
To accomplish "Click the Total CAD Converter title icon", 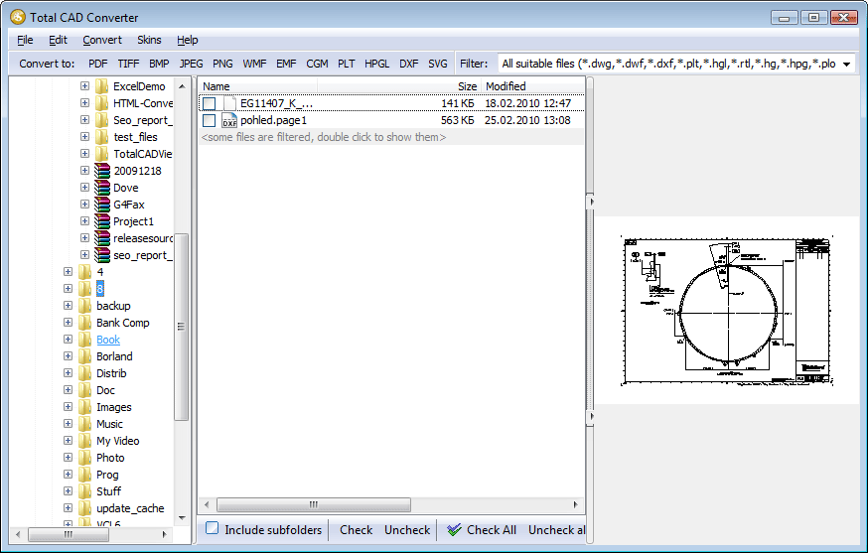I will (x=18, y=17).
